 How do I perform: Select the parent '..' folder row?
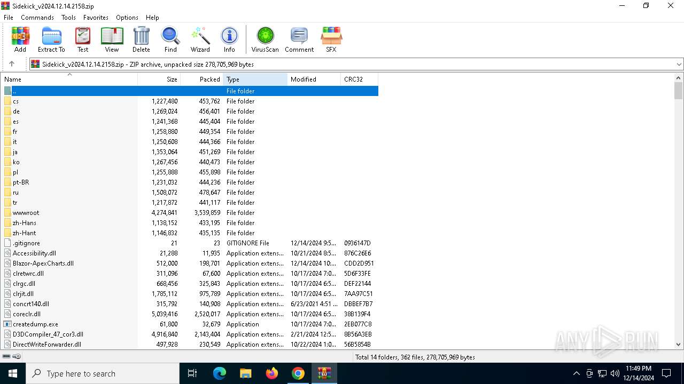pyautogui.click(x=191, y=91)
